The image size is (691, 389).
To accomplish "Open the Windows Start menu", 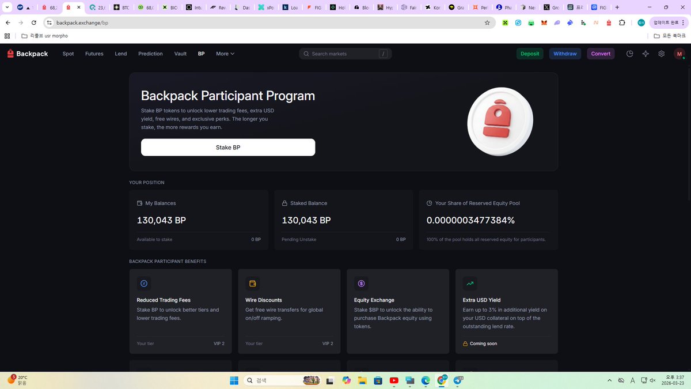I will tap(234, 380).
